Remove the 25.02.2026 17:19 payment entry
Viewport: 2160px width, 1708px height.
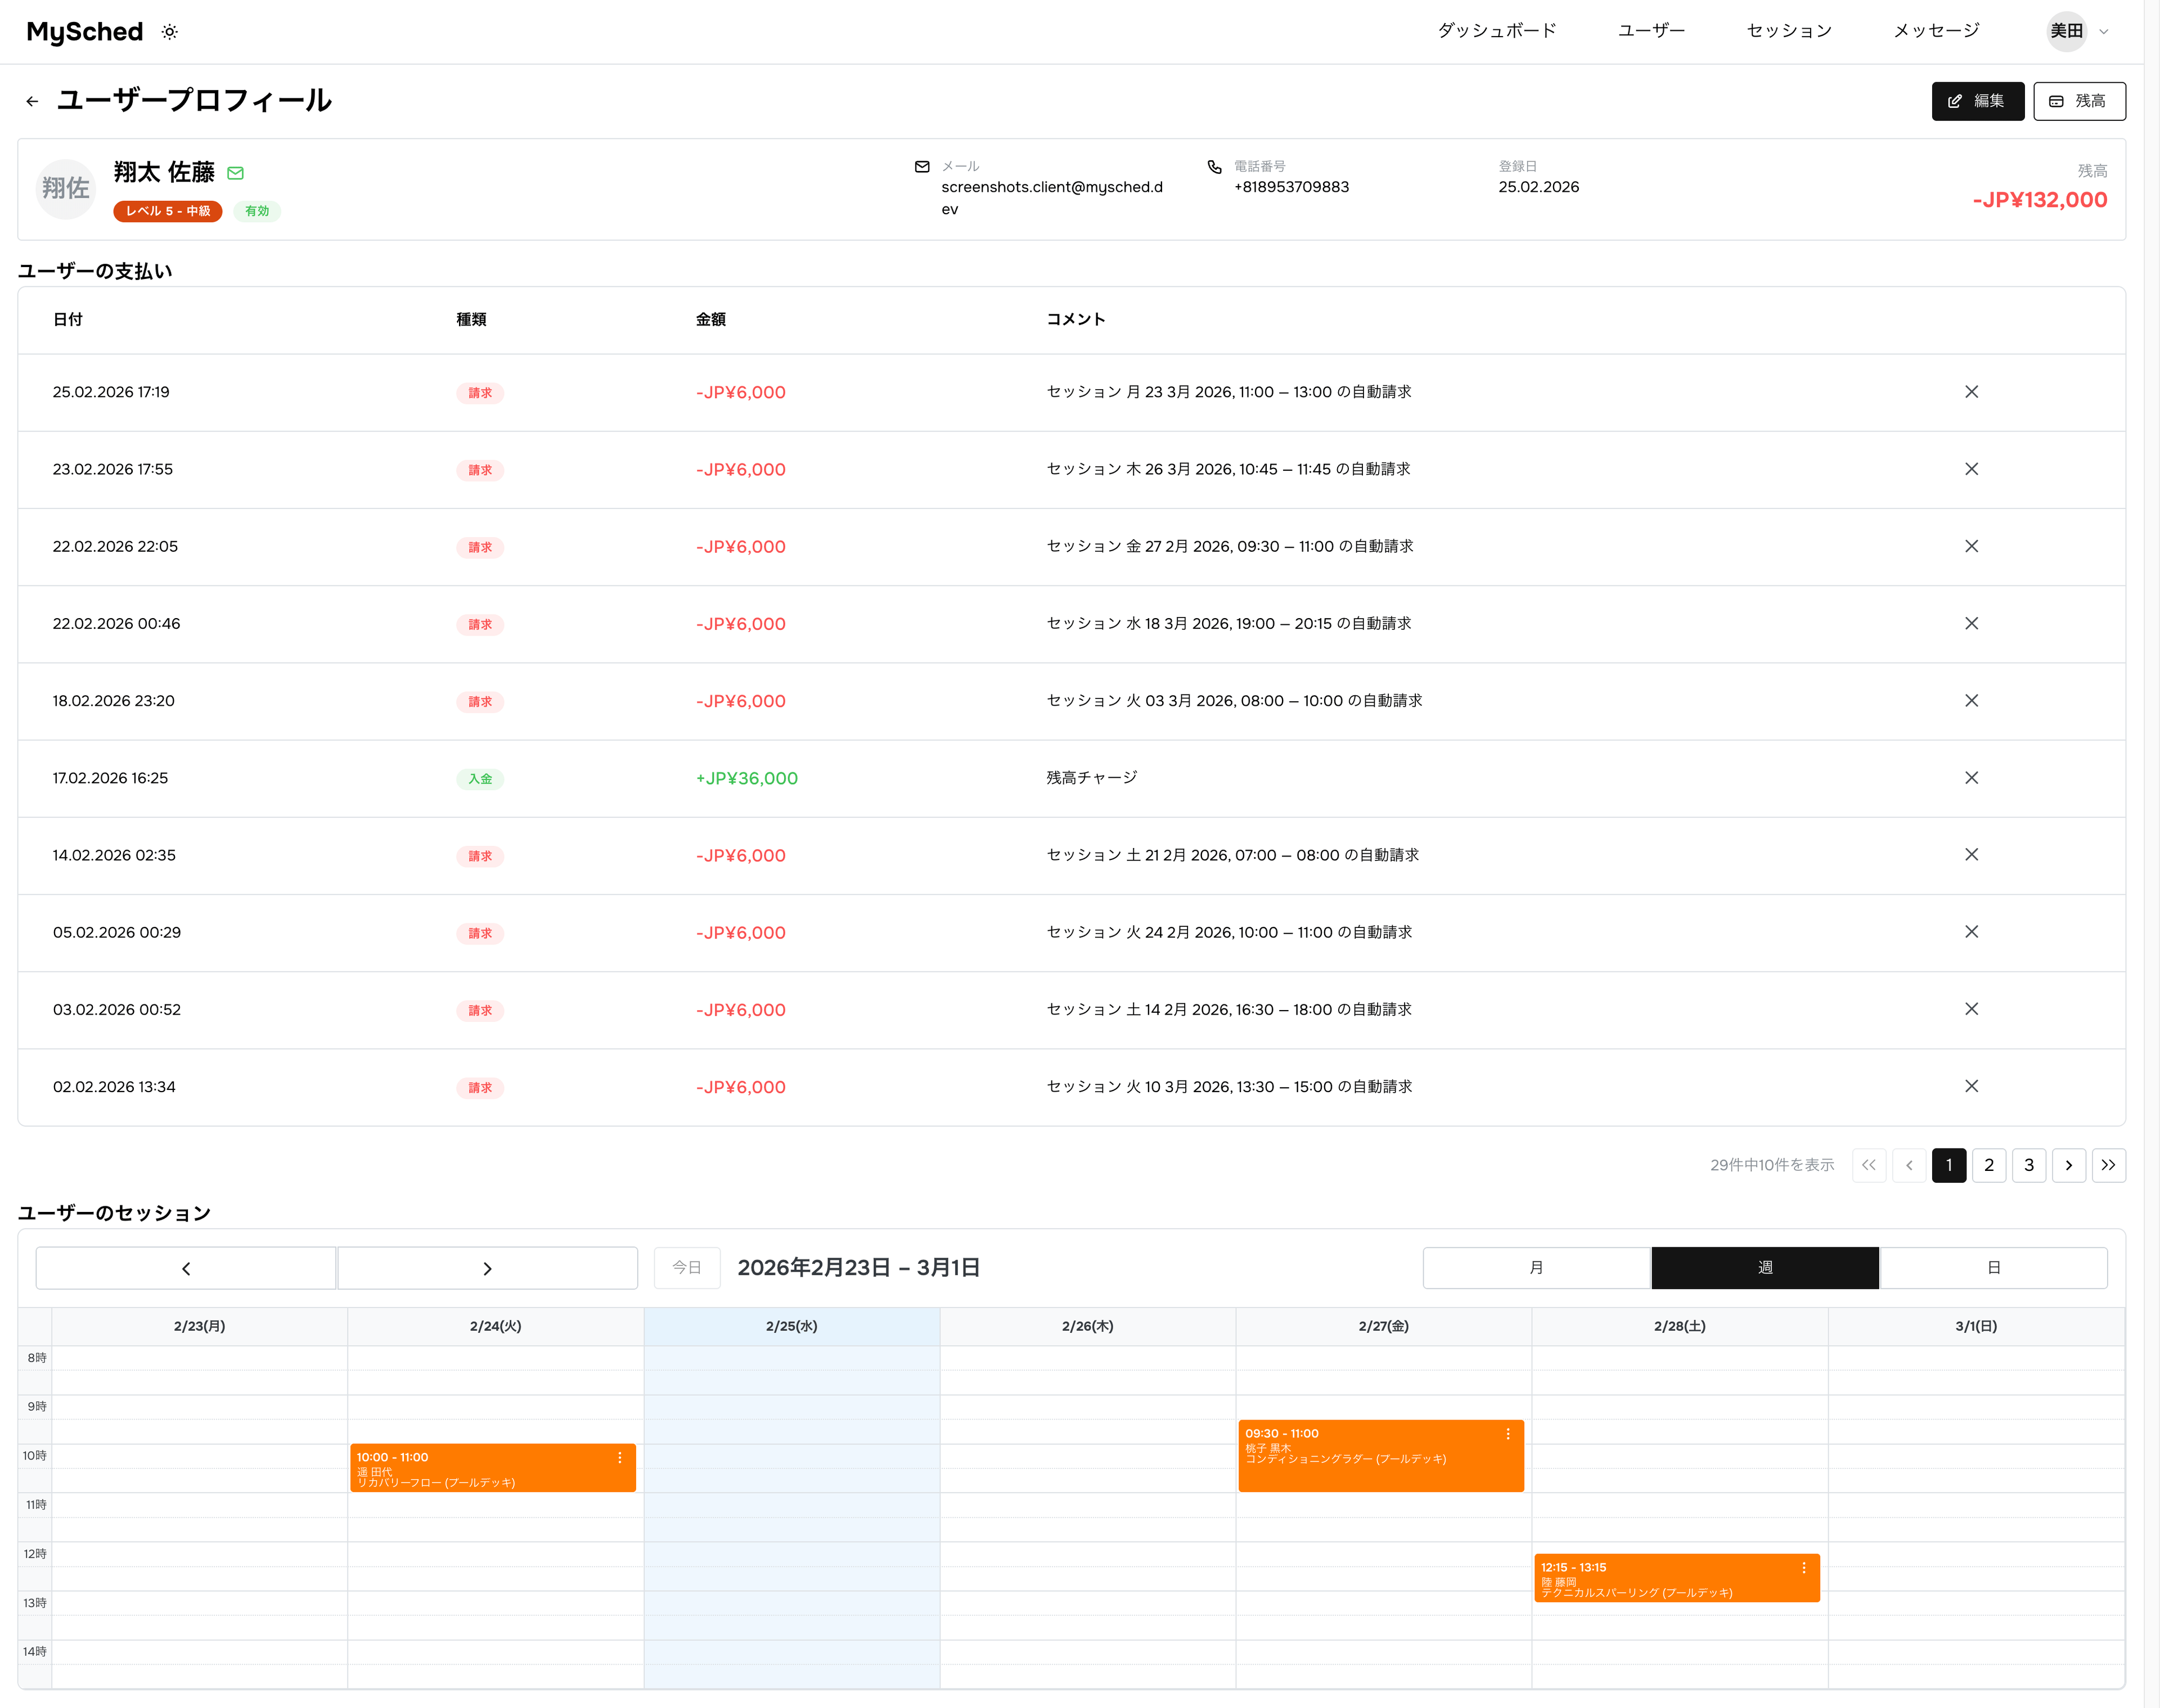pyautogui.click(x=1971, y=392)
